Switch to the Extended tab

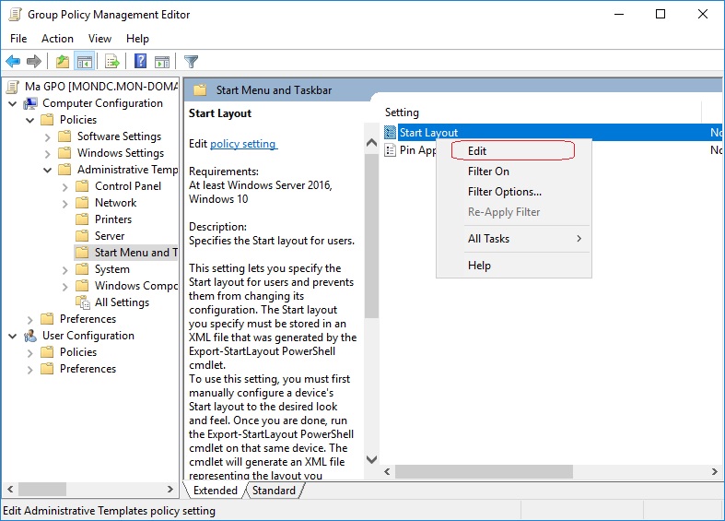(x=215, y=491)
